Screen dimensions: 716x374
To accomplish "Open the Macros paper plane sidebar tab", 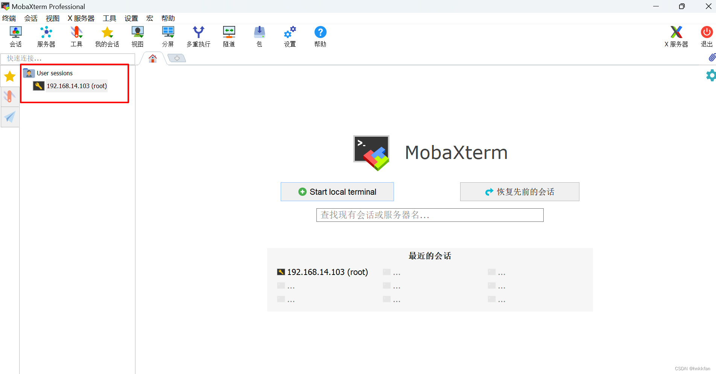I will tap(10, 117).
